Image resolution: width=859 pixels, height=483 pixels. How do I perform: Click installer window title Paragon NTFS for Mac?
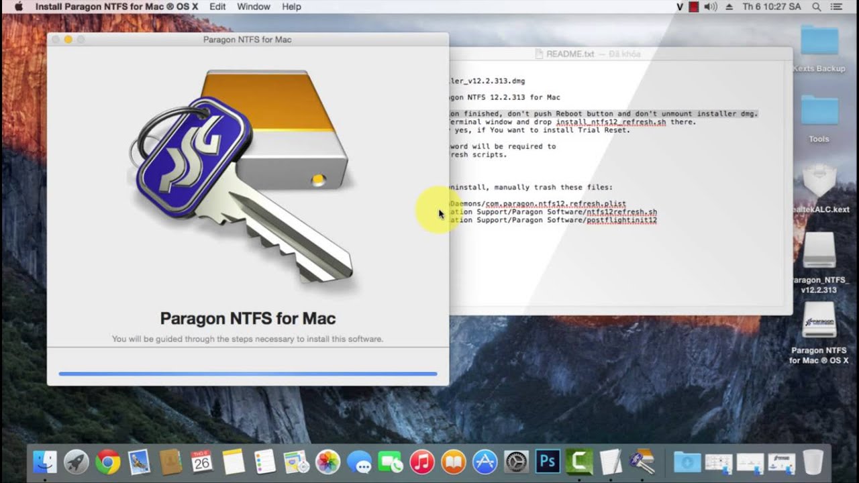tap(247, 40)
